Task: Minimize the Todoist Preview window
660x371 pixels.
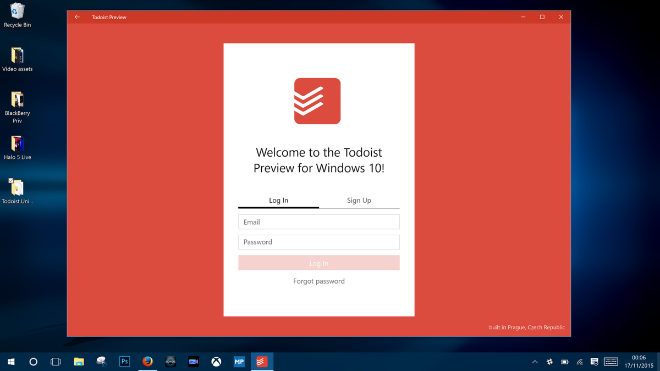Action: click(x=523, y=17)
